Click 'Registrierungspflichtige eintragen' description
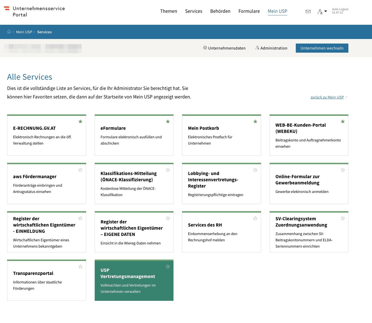 tap(216, 195)
